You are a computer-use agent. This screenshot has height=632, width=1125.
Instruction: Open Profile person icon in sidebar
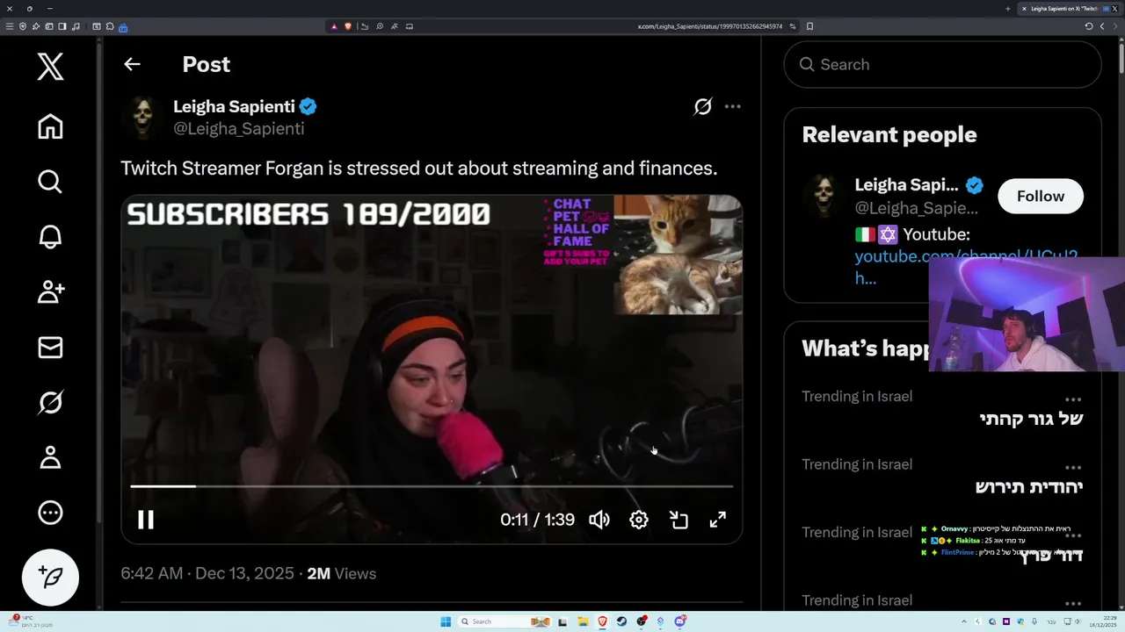pyautogui.click(x=50, y=457)
